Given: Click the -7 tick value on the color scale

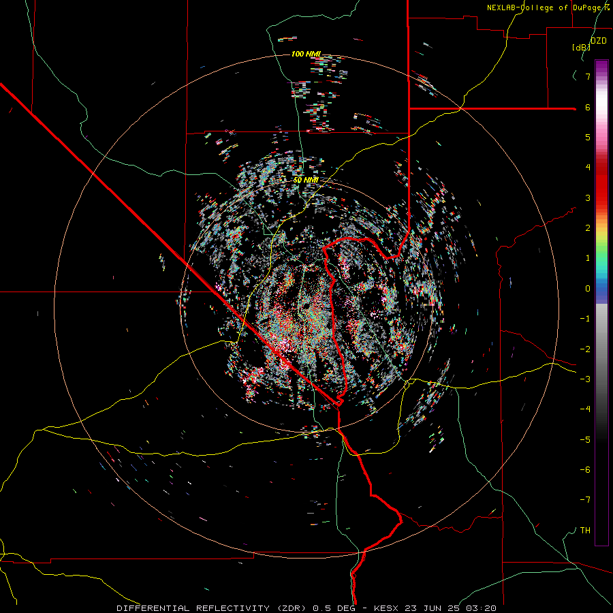Looking at the screenshot, I should (585, 500).
